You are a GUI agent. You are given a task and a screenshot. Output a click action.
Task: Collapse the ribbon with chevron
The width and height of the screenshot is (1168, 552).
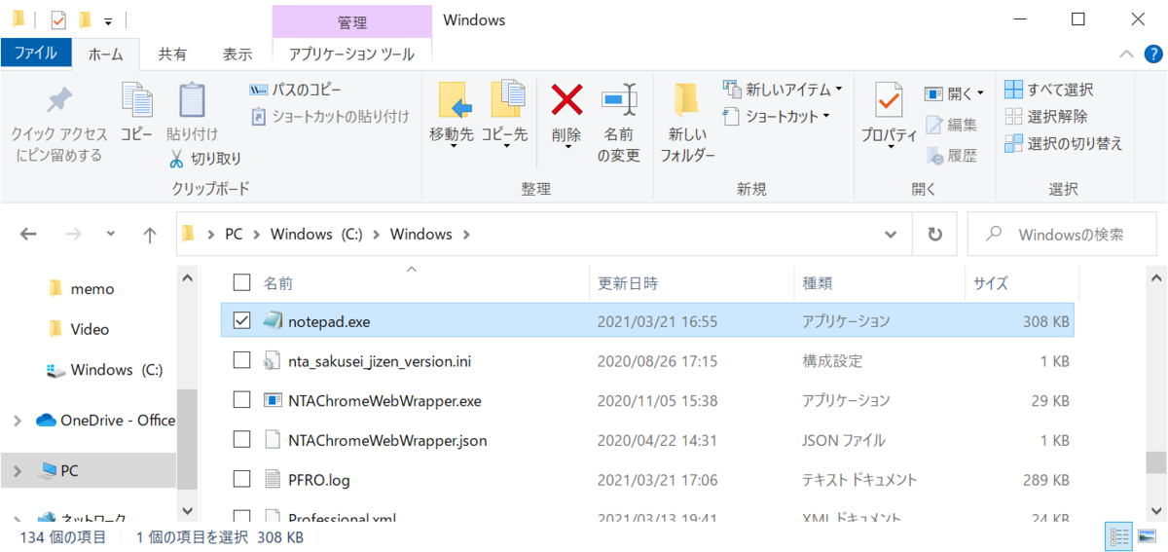1126,55
